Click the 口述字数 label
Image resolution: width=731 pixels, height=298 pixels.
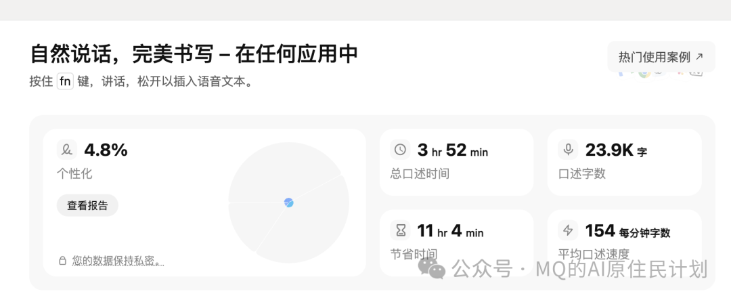[x=582, y=173]
